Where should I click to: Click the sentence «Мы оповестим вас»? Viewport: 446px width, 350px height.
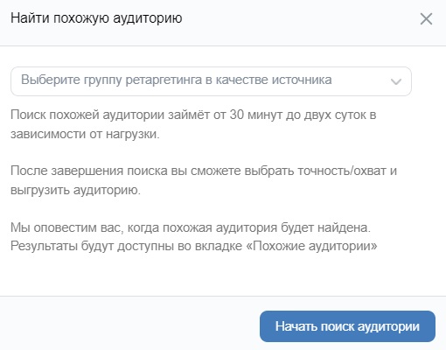(x=191, y=227)
